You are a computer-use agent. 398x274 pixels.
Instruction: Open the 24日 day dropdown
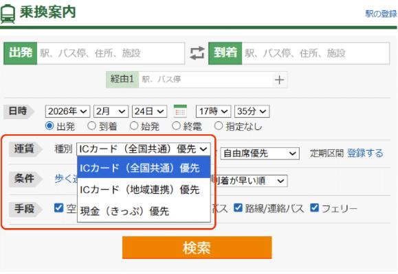(149, 112)
